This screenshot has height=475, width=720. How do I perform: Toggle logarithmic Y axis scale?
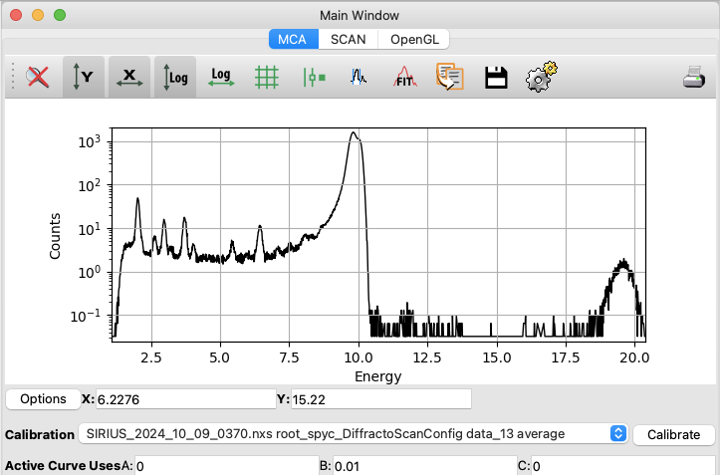pos(175,77)
